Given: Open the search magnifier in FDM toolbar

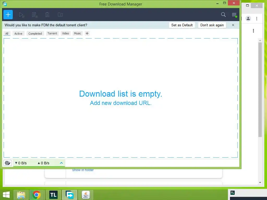Looking at the screenshot, I should (x=223, y=15).
